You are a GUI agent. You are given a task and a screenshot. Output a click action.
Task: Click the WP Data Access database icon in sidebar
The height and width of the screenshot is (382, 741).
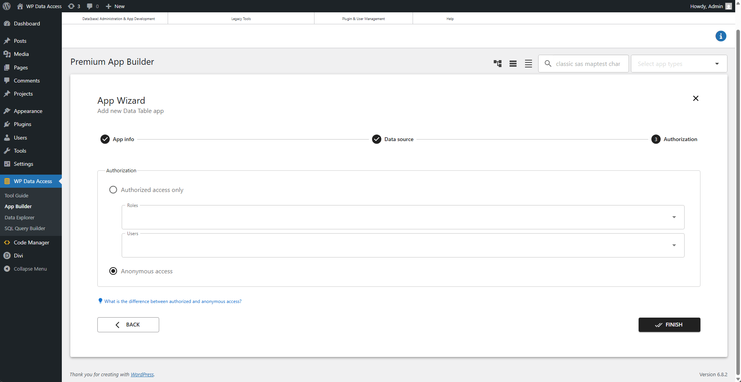coord(7,181)
